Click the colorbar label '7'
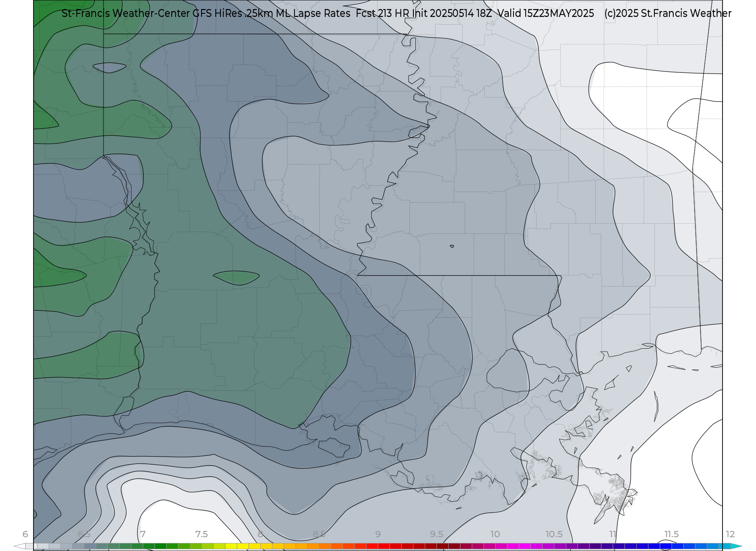 pyautogui.click(x=143, y=534)
